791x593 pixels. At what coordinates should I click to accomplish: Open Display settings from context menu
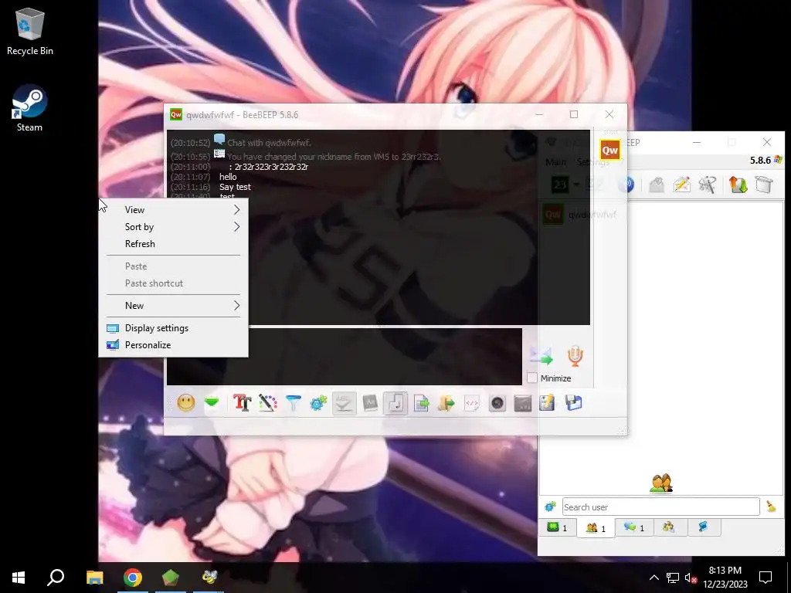click(173, 327)
